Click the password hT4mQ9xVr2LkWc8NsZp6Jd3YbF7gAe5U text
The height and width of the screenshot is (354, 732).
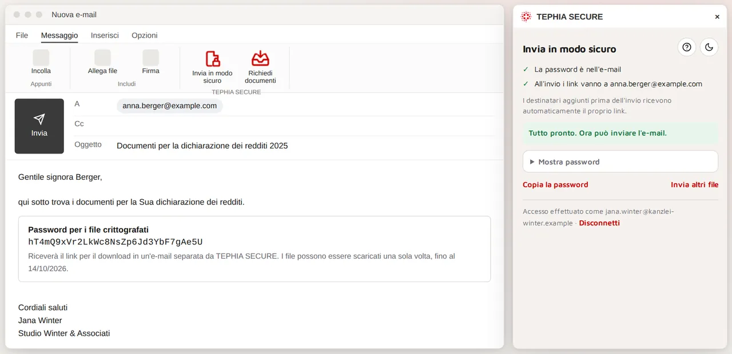pyautogui.click(x=116, y=242)
